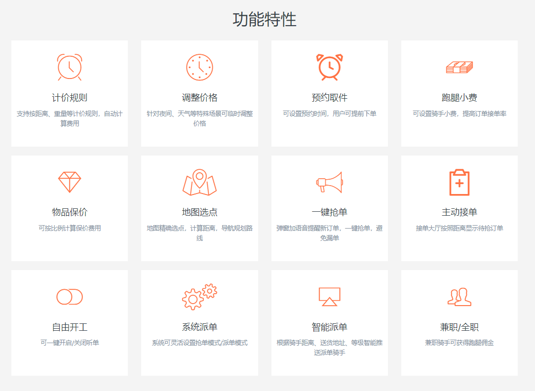Click the 预约取件 title text
Viewport: 535px width, 391px height.
click(329, 98)
